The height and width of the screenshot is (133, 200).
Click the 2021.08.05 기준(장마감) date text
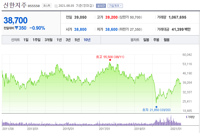coord(76,6)
